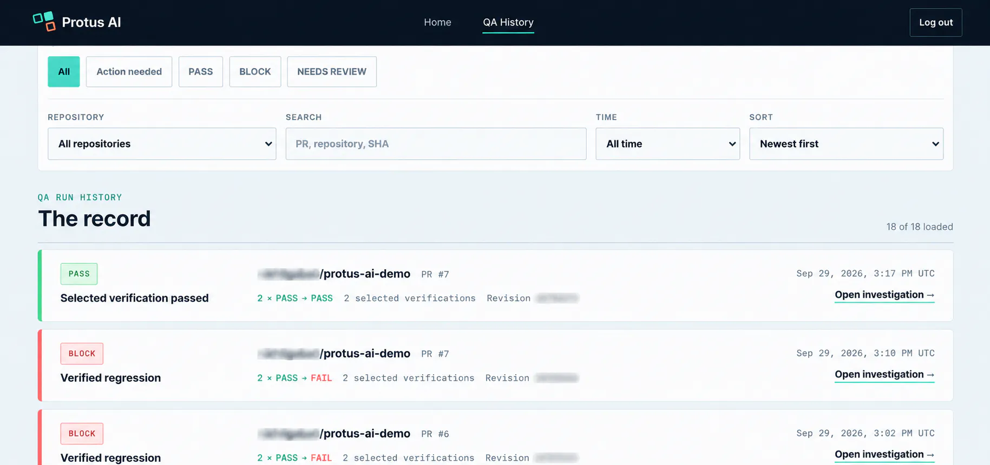The image size is (990, 465).
Task: Click repository name on the PR #6 run
Action: point(334,434)
